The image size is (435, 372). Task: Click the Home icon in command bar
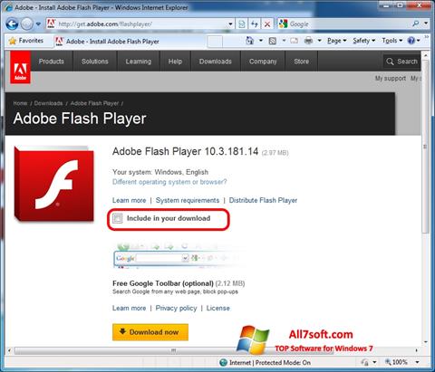[x=250, y=41]
